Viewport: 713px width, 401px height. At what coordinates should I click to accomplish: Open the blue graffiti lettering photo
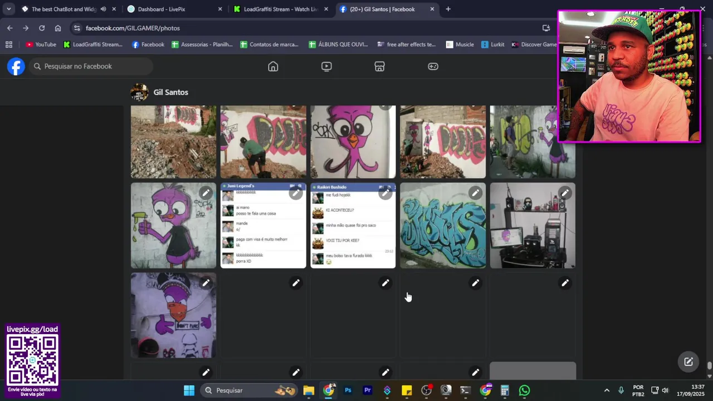(443, 226)
